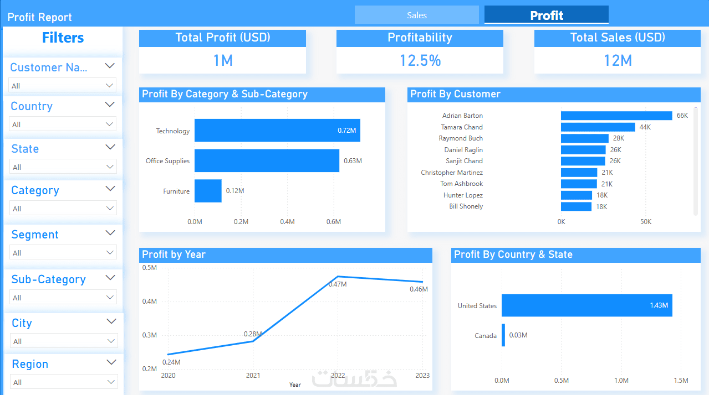The height and width of the screenshot is (395, 709).
Task: Open the Country 'All' dropdown
Action: point(63,124)
